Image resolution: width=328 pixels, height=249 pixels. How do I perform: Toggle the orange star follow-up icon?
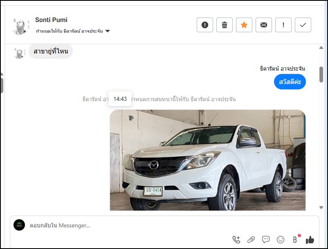coord(244,25)
